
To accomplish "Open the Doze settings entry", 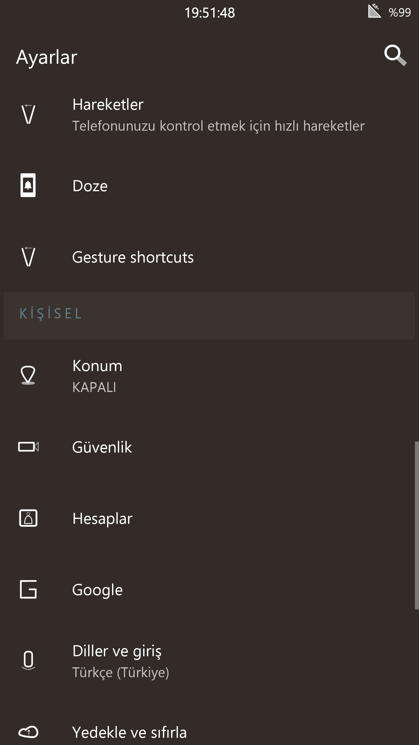I will pyautogui.click(x=210, y=186).
